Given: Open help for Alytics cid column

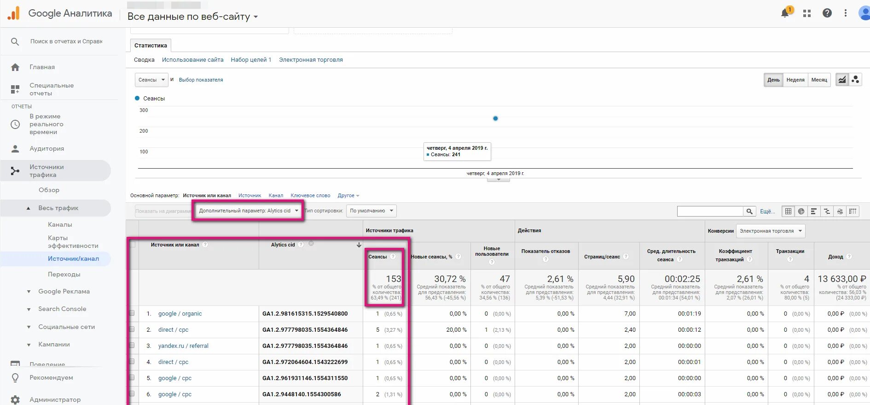Looking at the screenshot, I should [x=301, y=245].
